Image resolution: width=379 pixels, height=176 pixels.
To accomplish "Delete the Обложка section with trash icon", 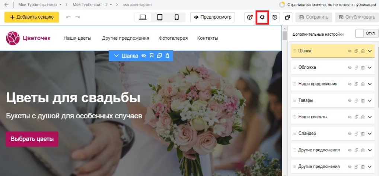I will click(363, 68).
